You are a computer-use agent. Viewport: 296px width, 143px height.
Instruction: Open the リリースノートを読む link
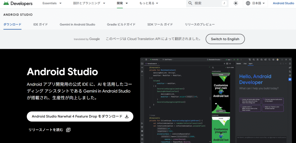tap(46, 130)
